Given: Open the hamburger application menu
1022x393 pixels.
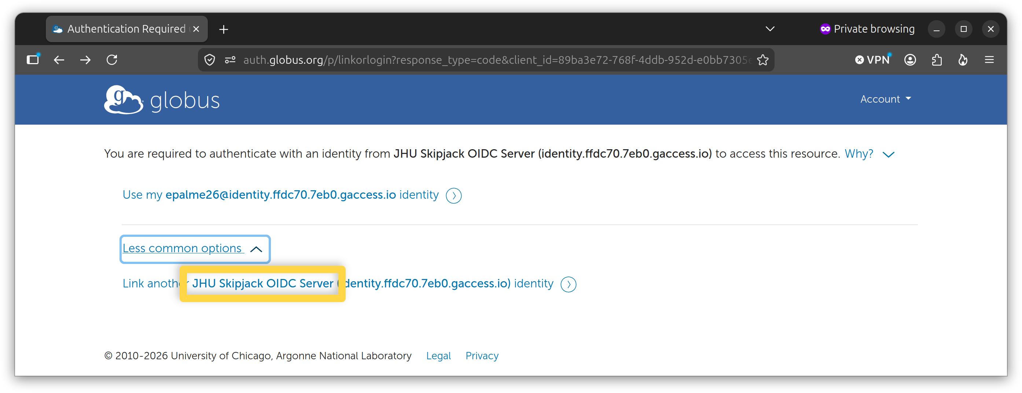Looking at the screenshot, I should (989, 60).
